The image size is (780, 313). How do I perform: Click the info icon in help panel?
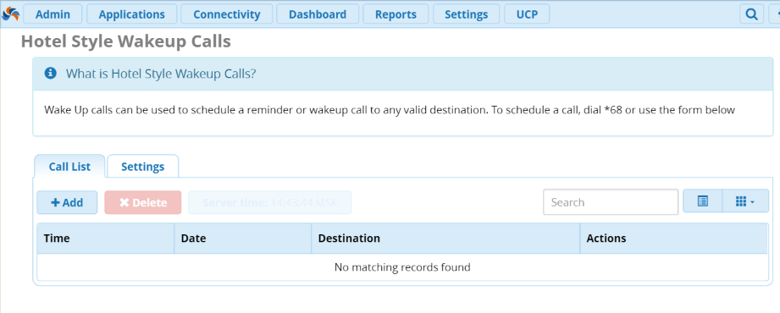pos(50,74)
